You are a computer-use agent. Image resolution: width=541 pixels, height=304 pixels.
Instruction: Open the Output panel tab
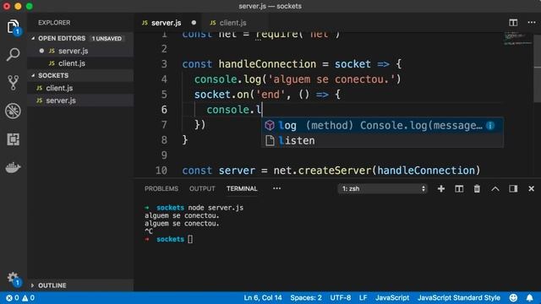click(x=202, y=189)
